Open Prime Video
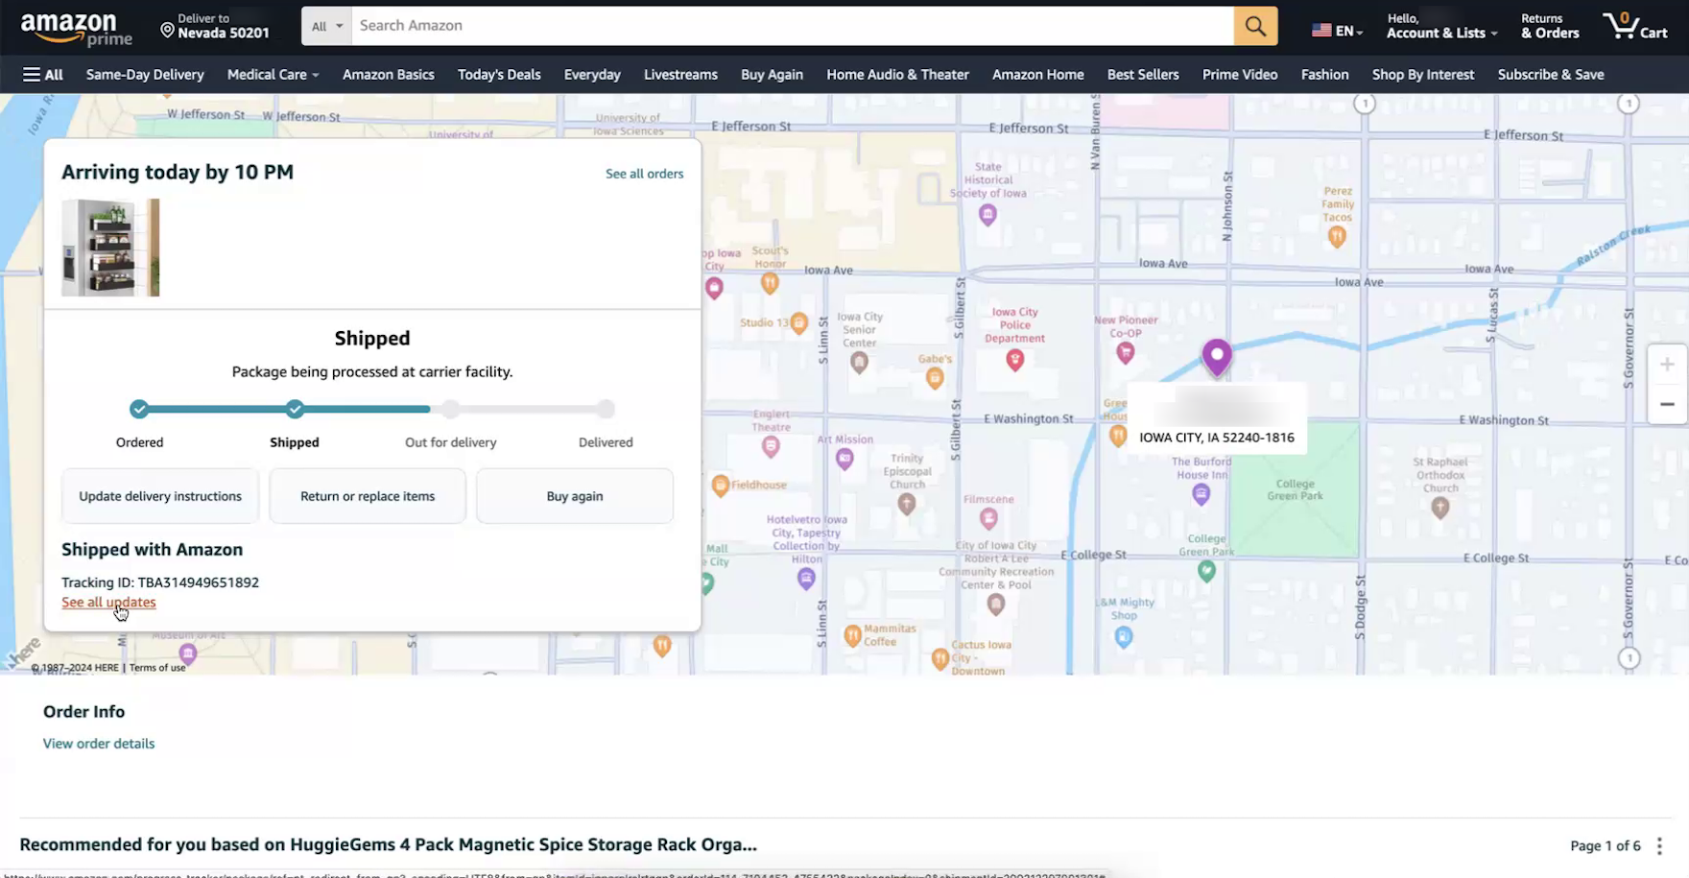This screenshot has height=878, width=1689. (1240, 75)
